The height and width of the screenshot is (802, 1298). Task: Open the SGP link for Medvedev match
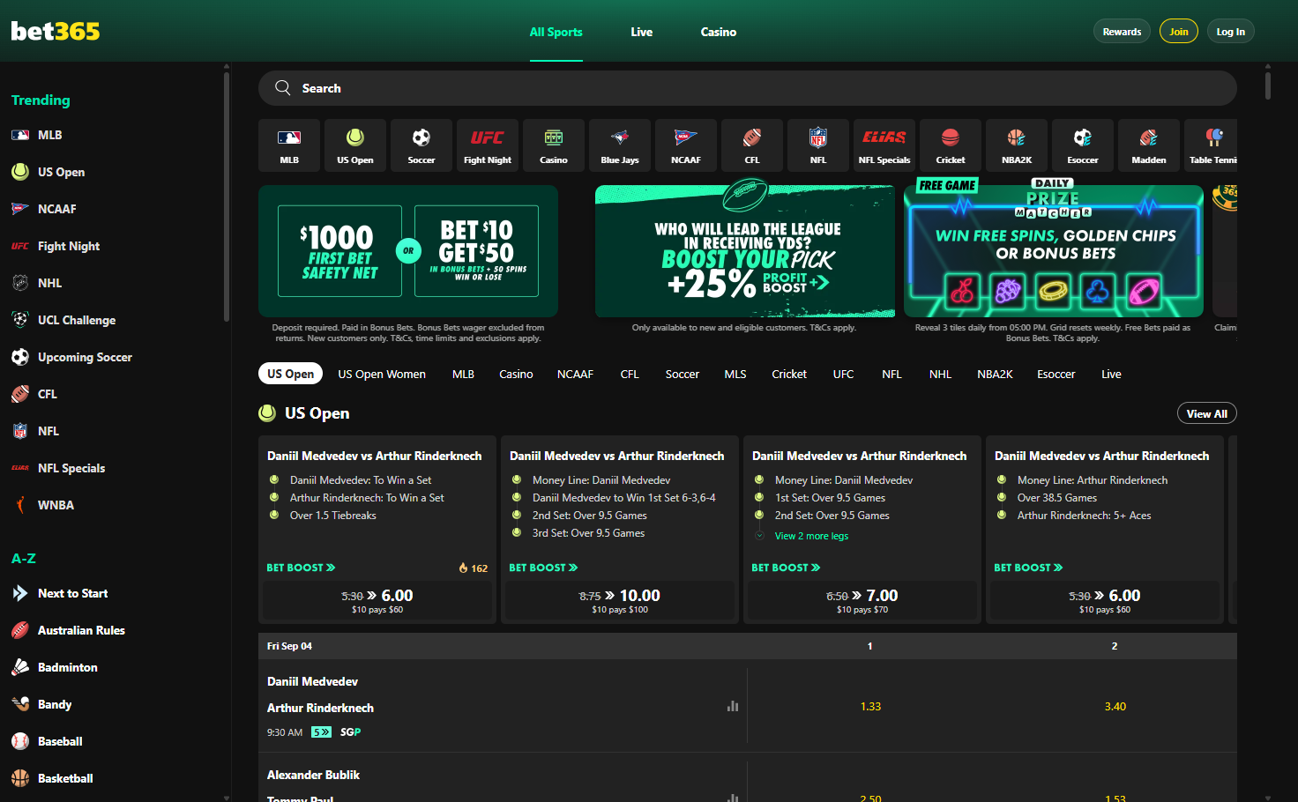click(351, 732)
